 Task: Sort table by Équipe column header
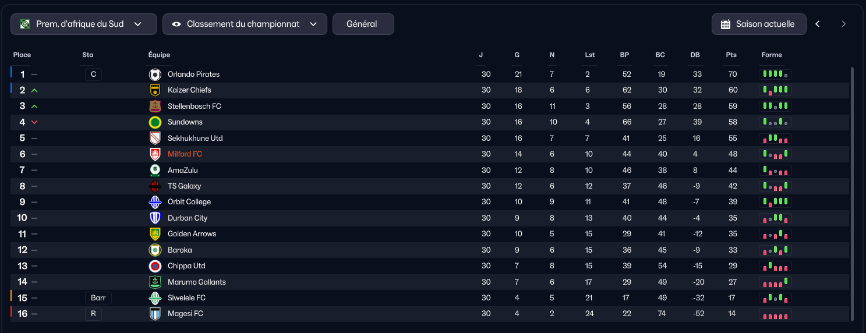[x=159, y=55]
